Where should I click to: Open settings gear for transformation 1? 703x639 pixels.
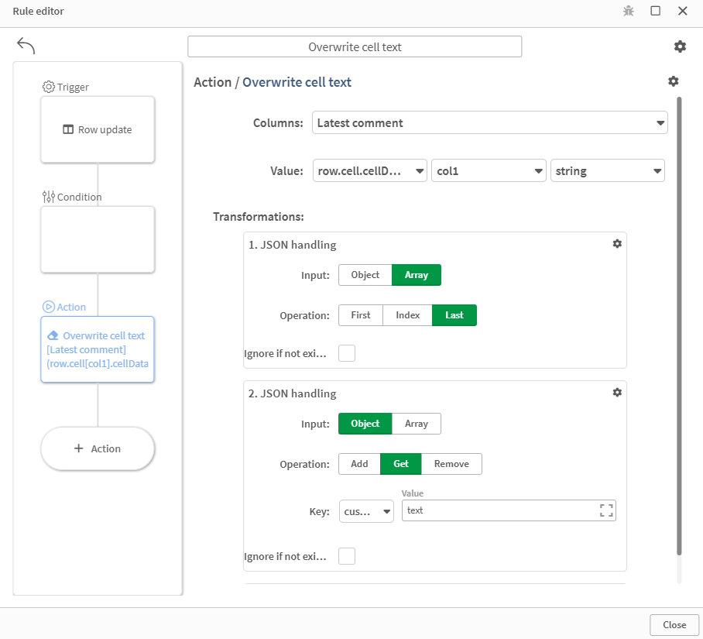click(617, 243)
